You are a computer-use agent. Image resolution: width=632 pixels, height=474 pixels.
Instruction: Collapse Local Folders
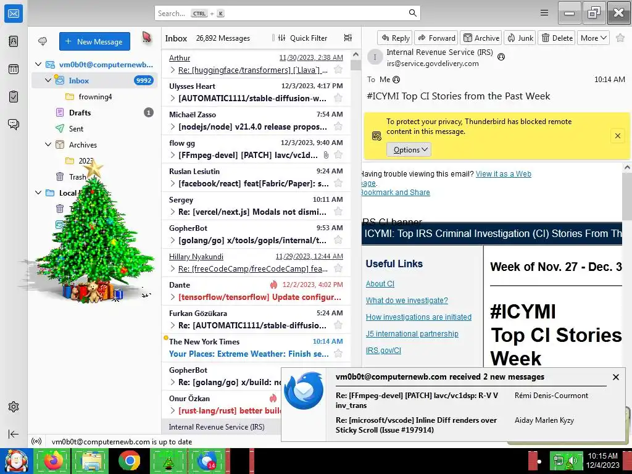tap(38, 193)
